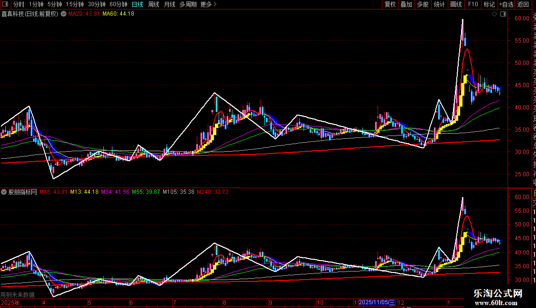Click the M34: 41.56 indicator value
This screenshot has width=536, height=308.
tap(115, 192)
